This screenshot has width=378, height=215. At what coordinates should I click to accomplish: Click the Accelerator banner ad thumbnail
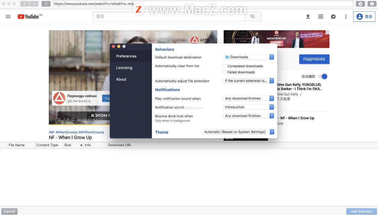[x=276, y=39]
